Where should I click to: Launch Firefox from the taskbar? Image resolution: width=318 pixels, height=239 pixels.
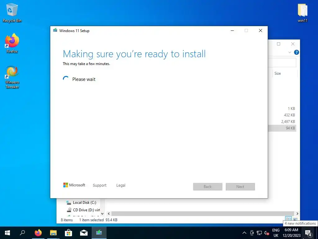(38, 233)
